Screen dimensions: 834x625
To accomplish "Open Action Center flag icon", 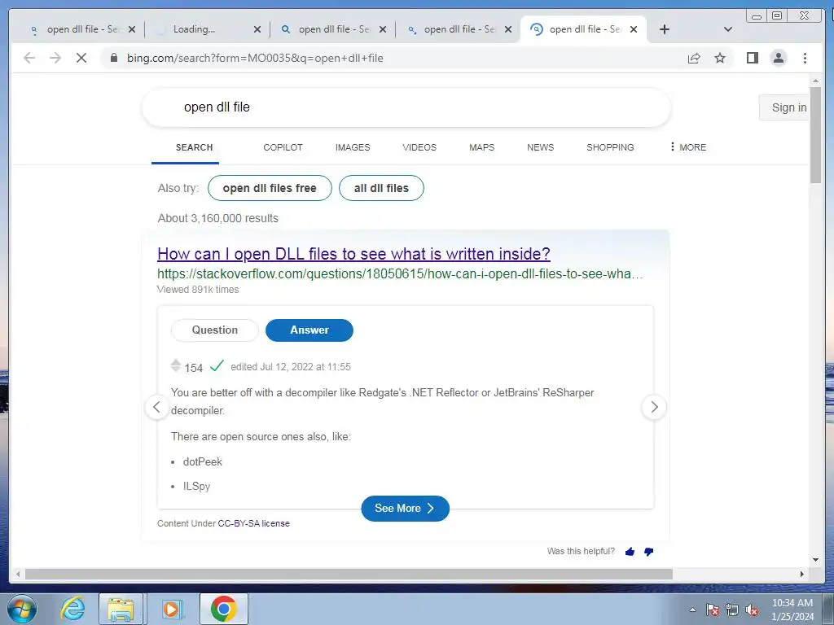I will coord(713,610).
